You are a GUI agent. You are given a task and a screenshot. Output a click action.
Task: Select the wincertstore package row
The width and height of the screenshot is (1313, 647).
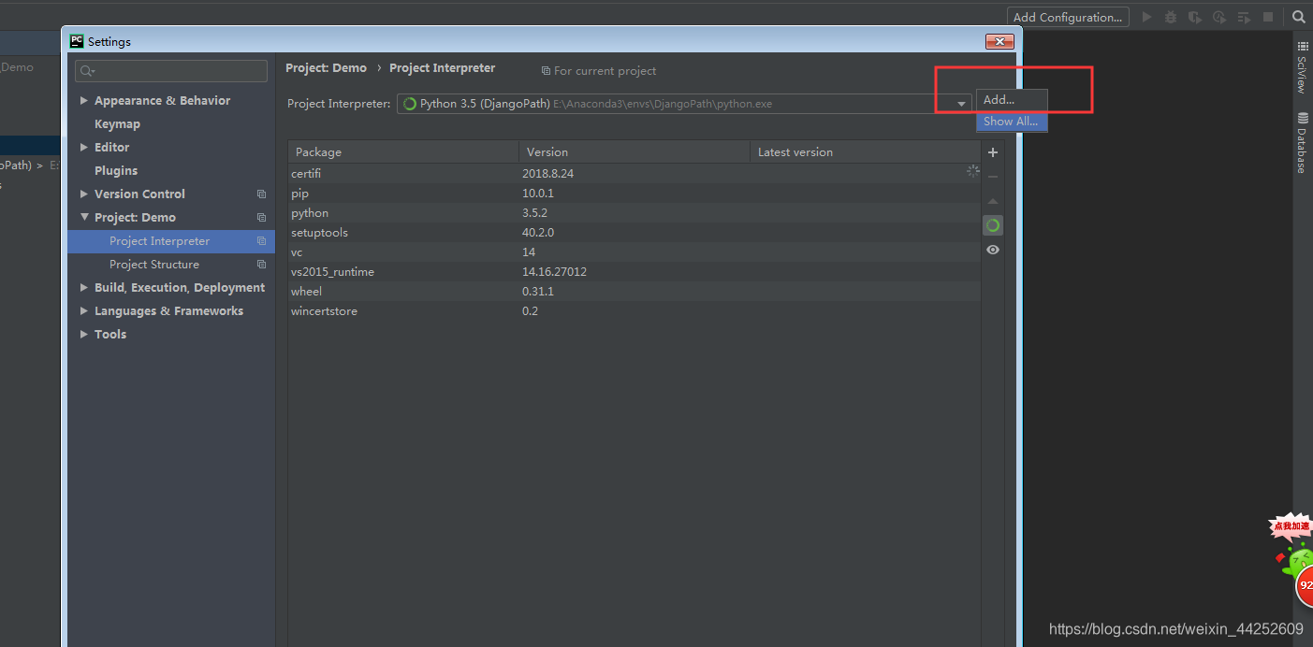coord(634,311)
